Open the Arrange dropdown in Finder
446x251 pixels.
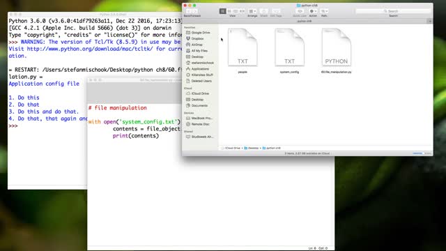click(252, 11)
